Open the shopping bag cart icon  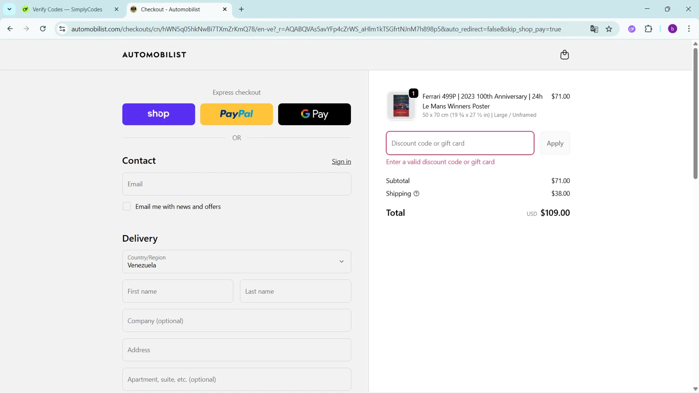pos(564,55)
